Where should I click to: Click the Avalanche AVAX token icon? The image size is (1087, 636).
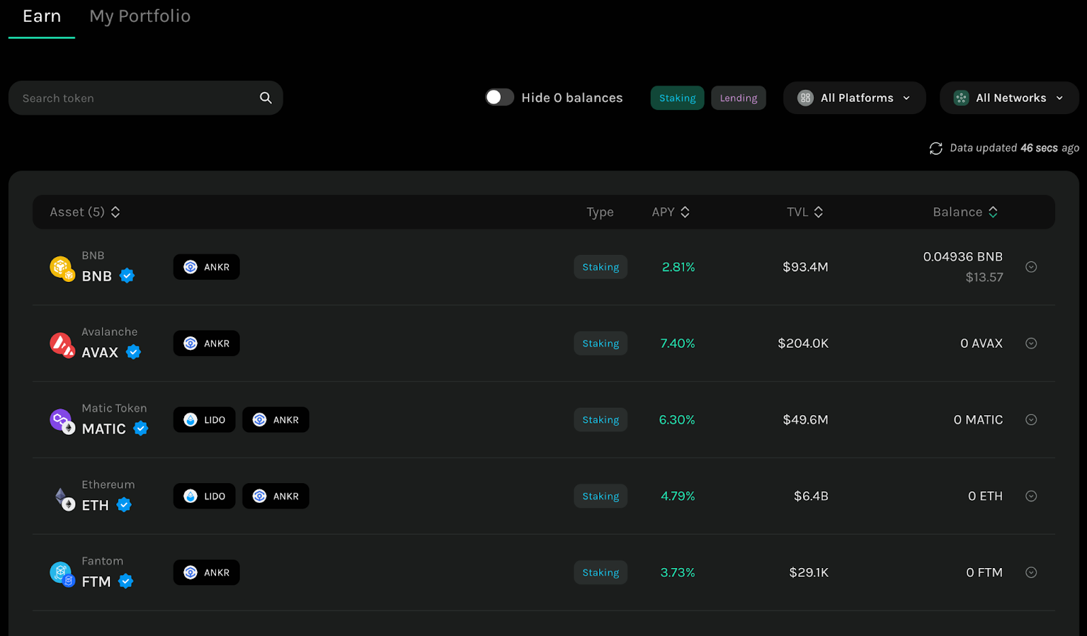pyautogui.click(x=62, y=344)
